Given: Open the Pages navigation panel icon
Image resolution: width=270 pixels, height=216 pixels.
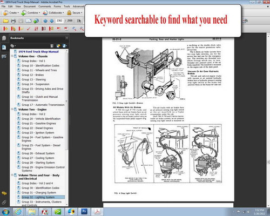Looking at the screenshot, I should point(4,38).
